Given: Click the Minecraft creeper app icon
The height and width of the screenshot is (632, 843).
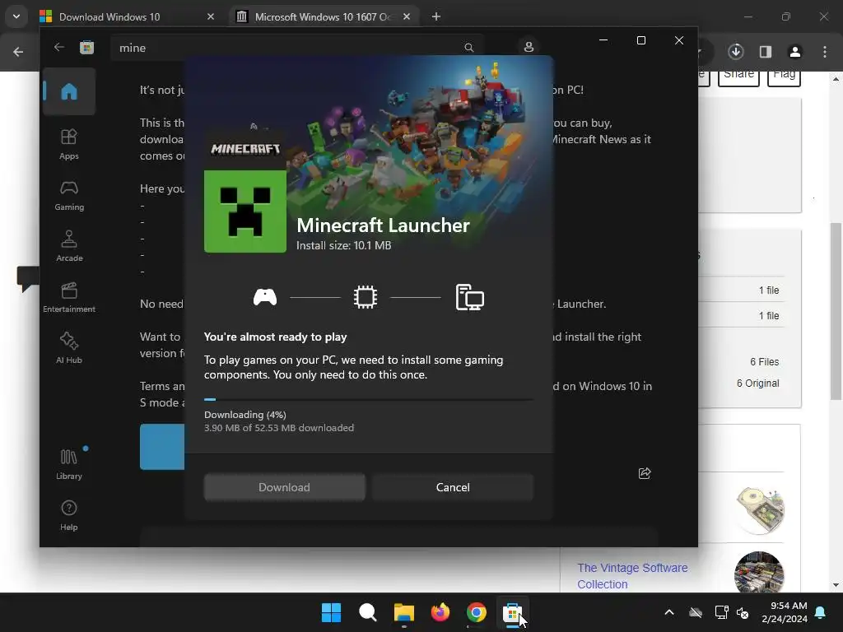Looking at the screenshot, I should point(245,211).
